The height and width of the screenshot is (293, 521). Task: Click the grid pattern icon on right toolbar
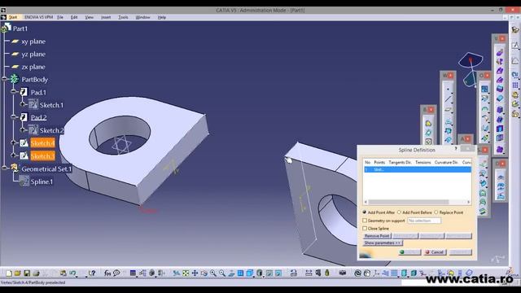pyautogui.click(x=515, y=85)
